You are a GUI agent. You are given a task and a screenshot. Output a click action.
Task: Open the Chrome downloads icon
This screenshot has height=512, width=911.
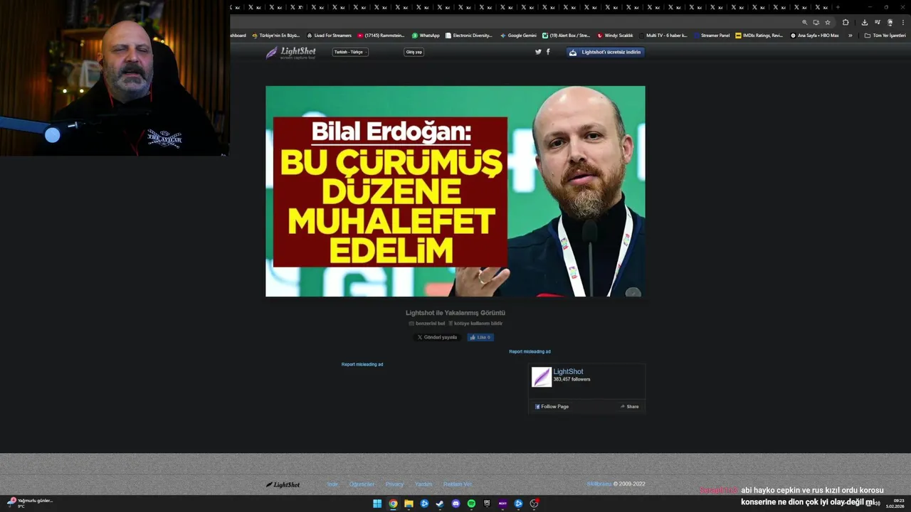865,22
